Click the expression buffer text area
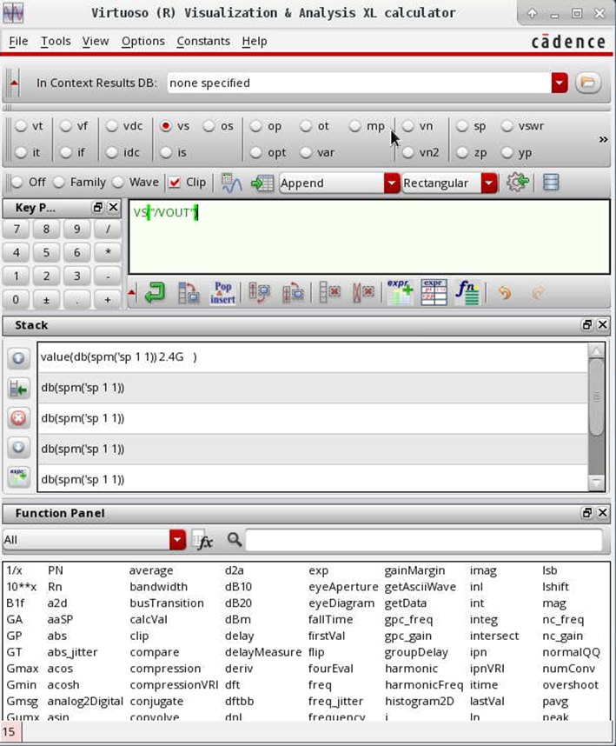The height and width of the screenshot is (746, 616). click(369, 237)
